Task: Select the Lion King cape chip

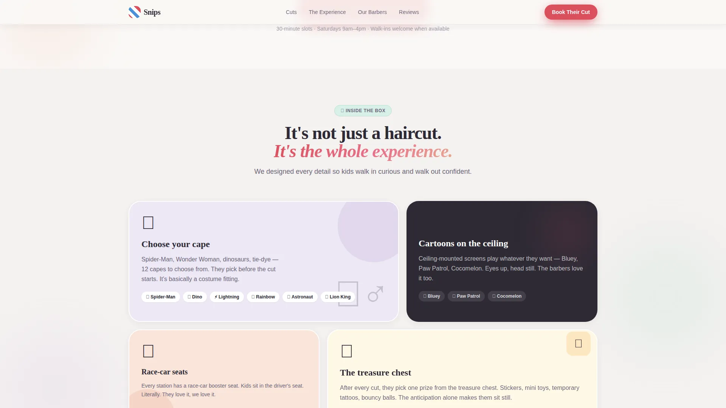Action: pyautogui.click(x=338, y=297)
